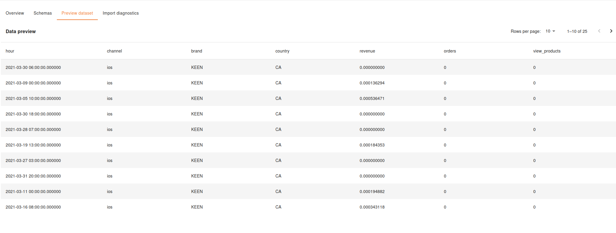Click the 1–10 of 25 page indicator

[x=577, y=31]
